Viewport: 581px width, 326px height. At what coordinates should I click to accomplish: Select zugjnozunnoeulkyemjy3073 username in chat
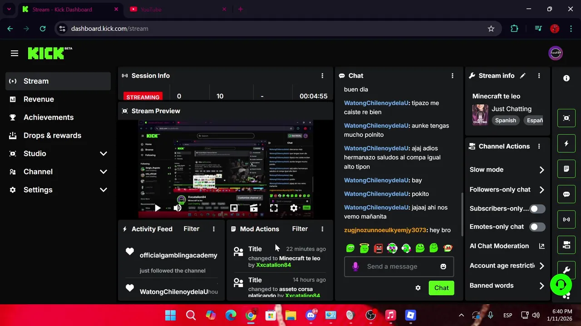tap(385, 230)
